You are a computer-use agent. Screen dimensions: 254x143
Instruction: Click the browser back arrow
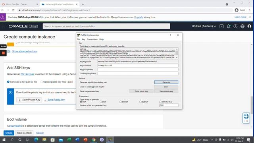[2, 10]
